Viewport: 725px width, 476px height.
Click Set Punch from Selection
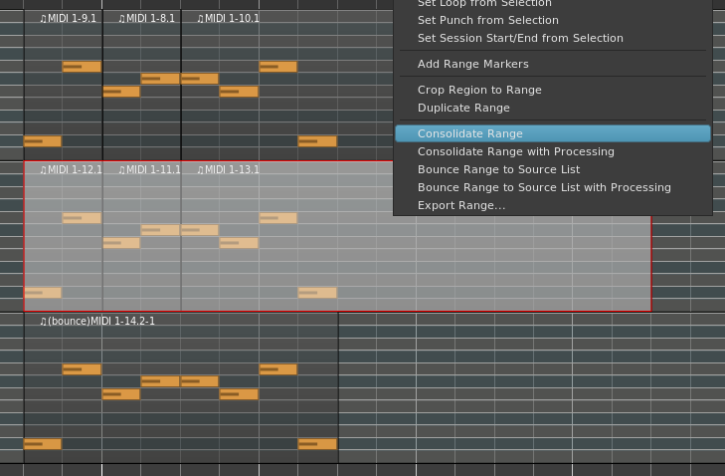[487, 20]
